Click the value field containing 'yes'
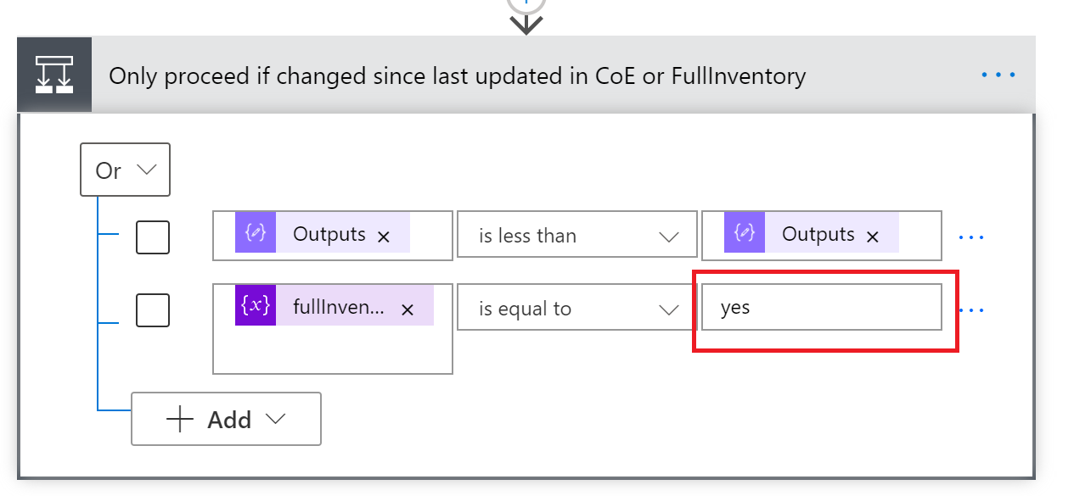 tap(821, 307)
